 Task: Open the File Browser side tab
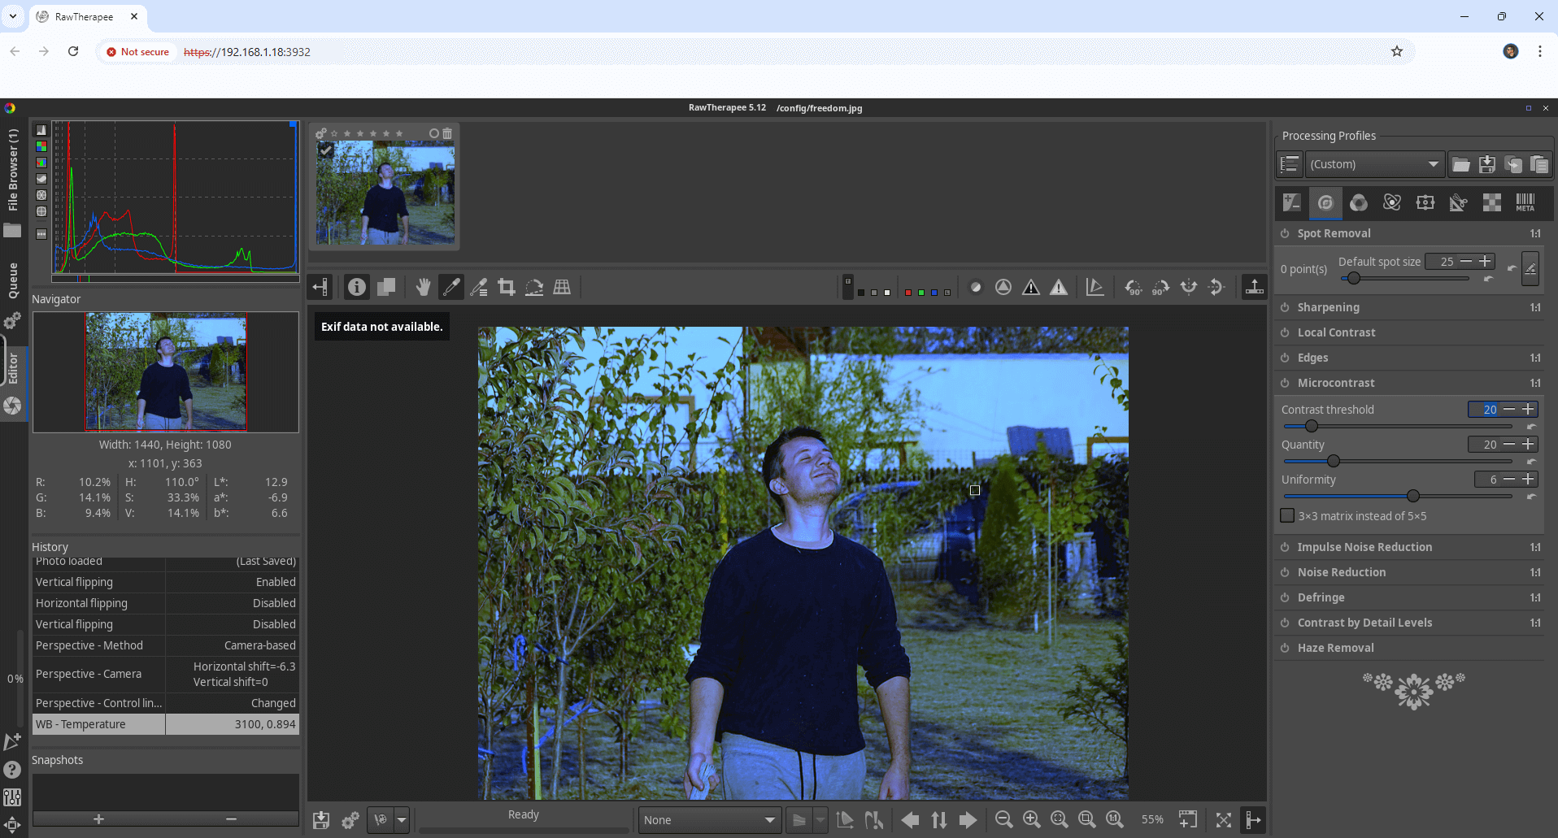pyautogui.click(x=12, y=170)
